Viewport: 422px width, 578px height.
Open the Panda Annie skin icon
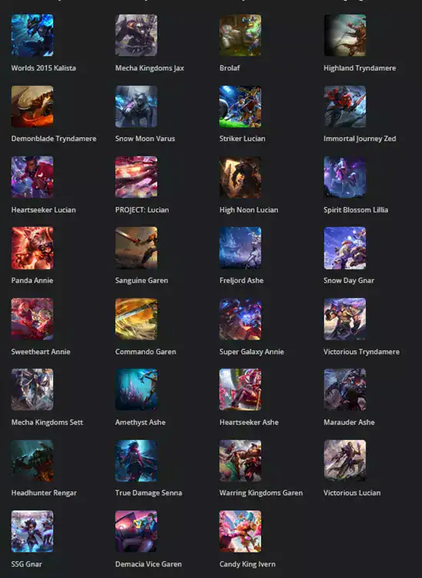[32, 248]
